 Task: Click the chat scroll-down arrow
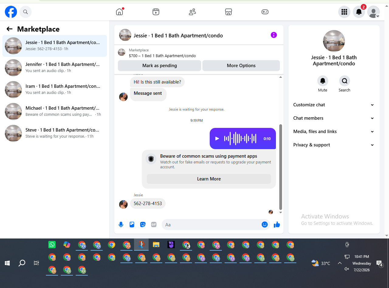(281, 213)
